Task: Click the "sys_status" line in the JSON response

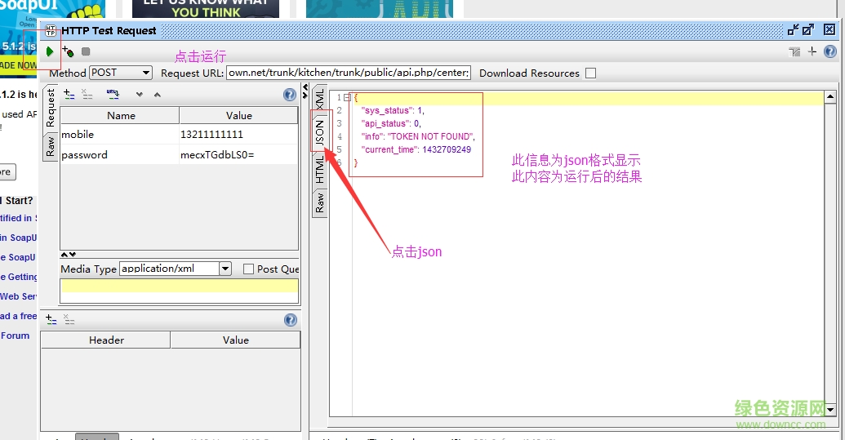Action: tap(393, 110)
